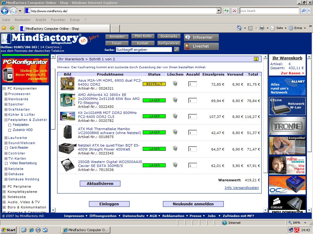Click the hard drive product thumbnail
313x234 pixels.
68,165
